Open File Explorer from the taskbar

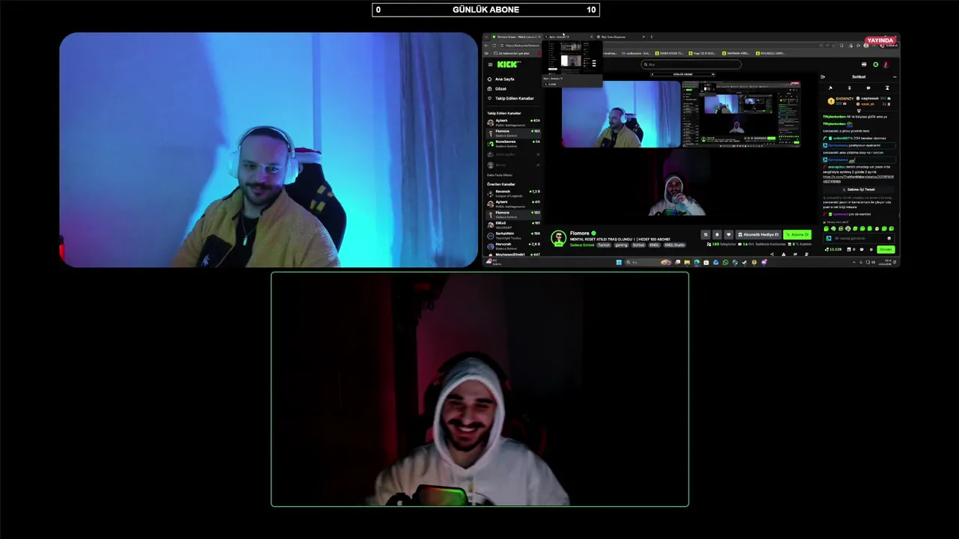(687, 262)
